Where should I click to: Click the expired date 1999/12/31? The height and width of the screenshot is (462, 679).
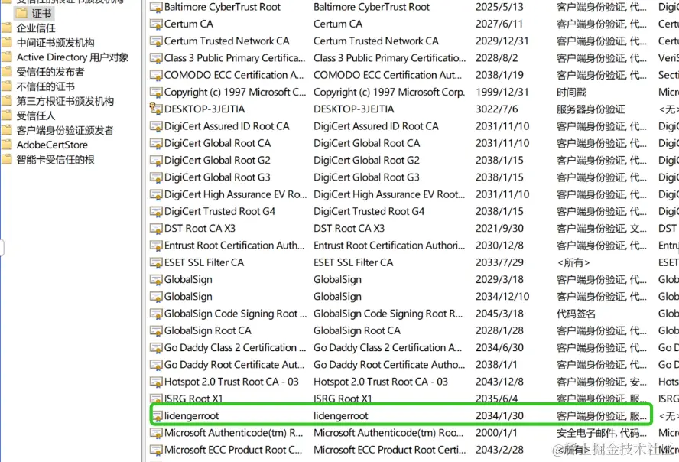point(502,93)
